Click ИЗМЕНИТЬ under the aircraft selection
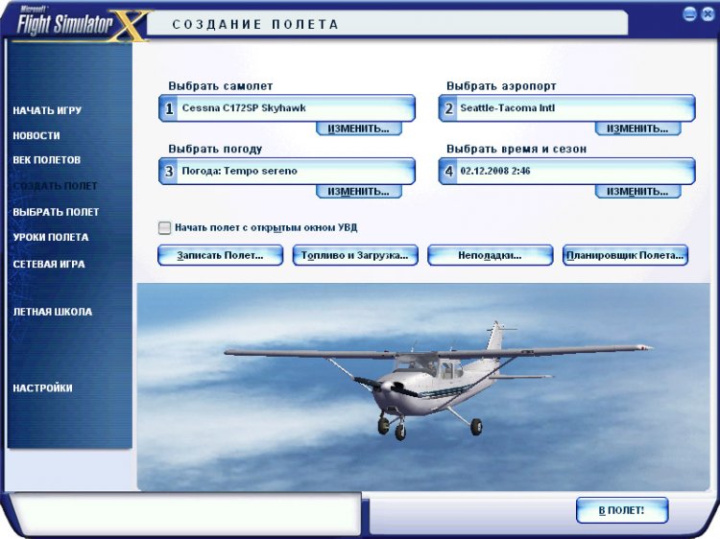Viewport: 720px width, 539px height. click(x=359, y=129)
